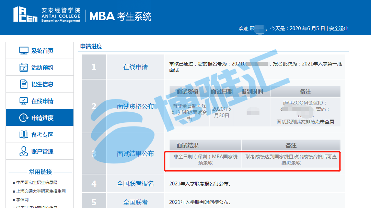This screenshot has width=371, height=208.
Task: Click the open book icon beside 备考专区
Action: coord(24,134)
